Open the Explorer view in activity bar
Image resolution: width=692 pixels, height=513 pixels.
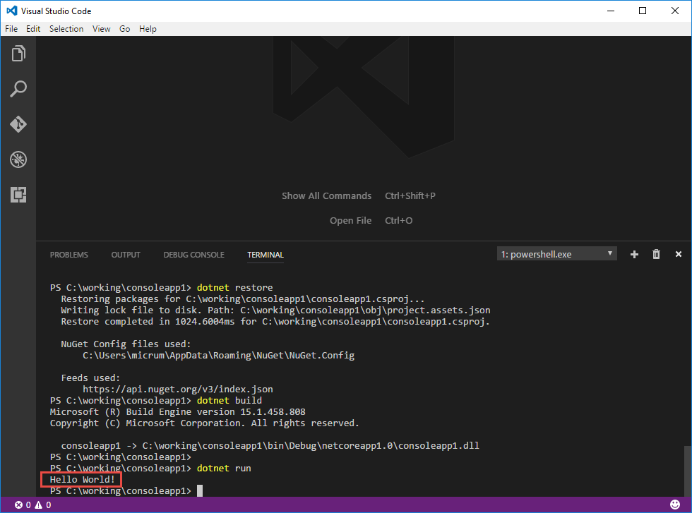tap(18, 54)
